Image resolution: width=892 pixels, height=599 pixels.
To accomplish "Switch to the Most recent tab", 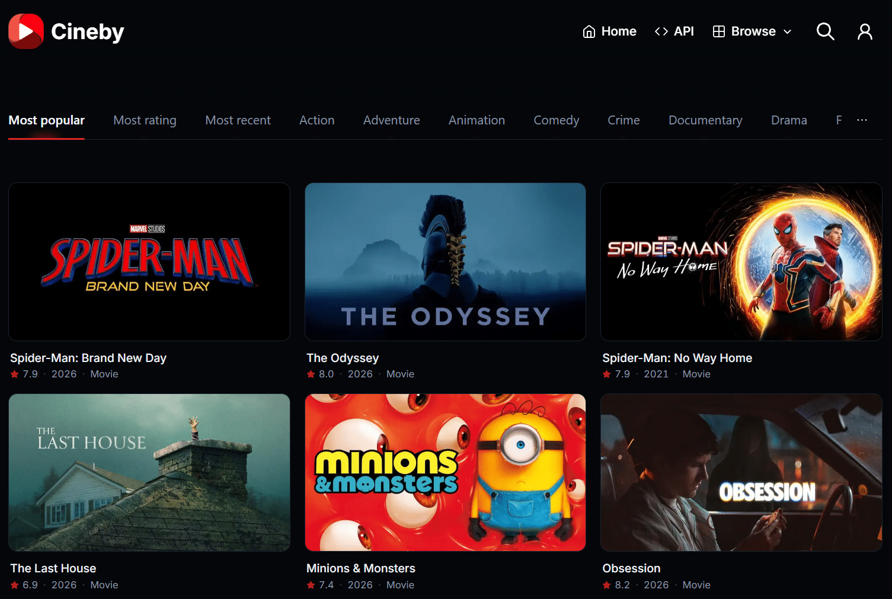I will tap(238, 120).
